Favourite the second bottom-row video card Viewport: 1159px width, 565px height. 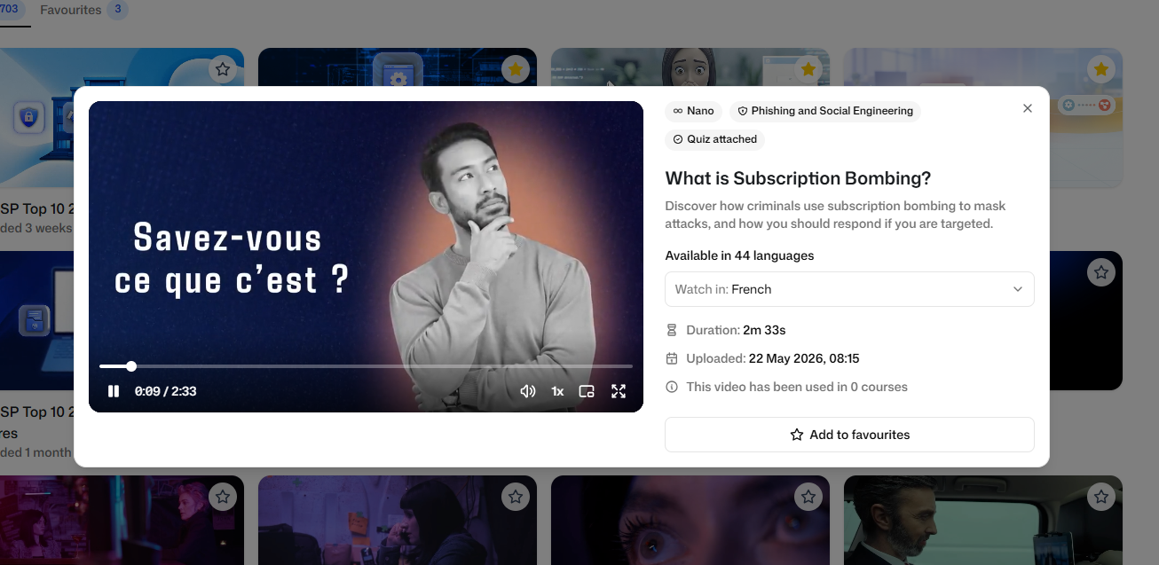(515, 497)
